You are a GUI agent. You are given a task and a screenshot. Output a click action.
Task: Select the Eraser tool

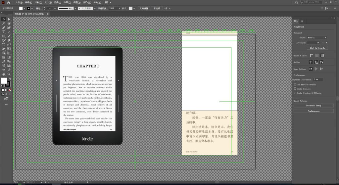click(x=9, y=40)
